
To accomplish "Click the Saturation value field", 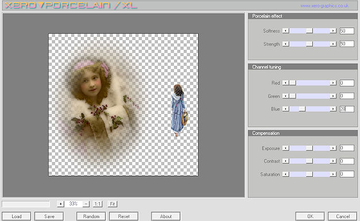I will pos(347,174).
